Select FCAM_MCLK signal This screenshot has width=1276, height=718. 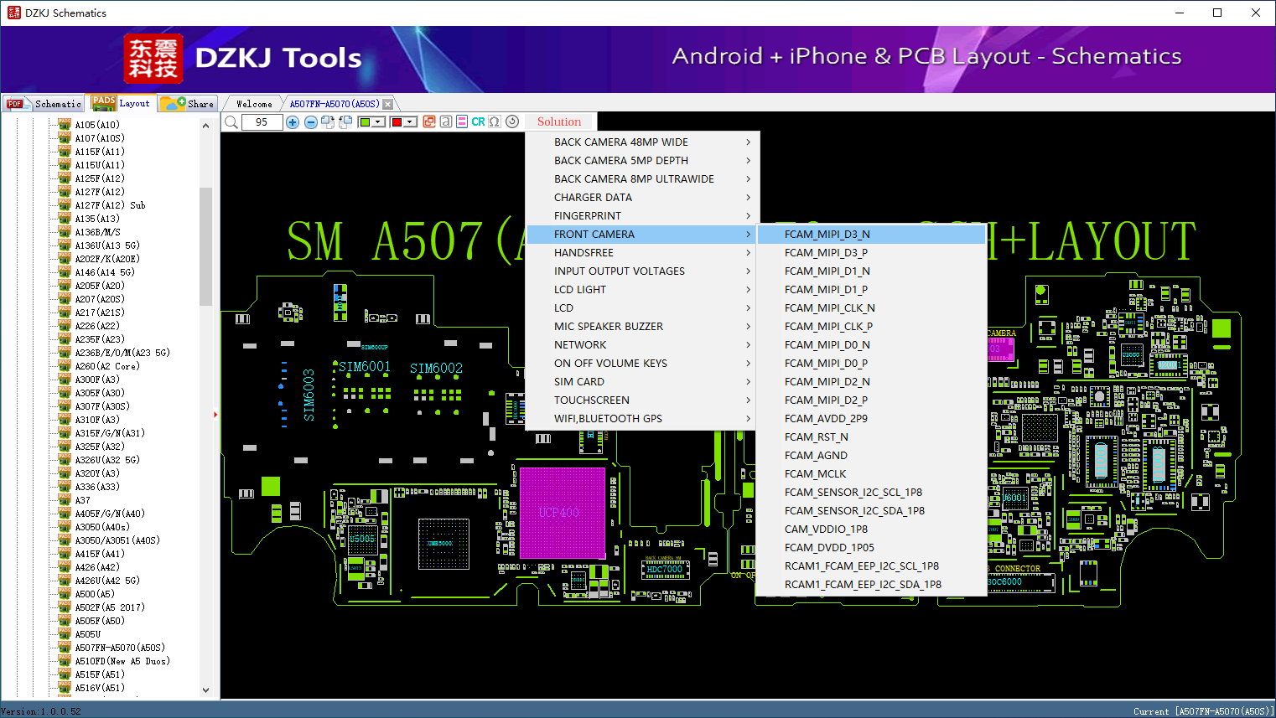click(871, 474)
